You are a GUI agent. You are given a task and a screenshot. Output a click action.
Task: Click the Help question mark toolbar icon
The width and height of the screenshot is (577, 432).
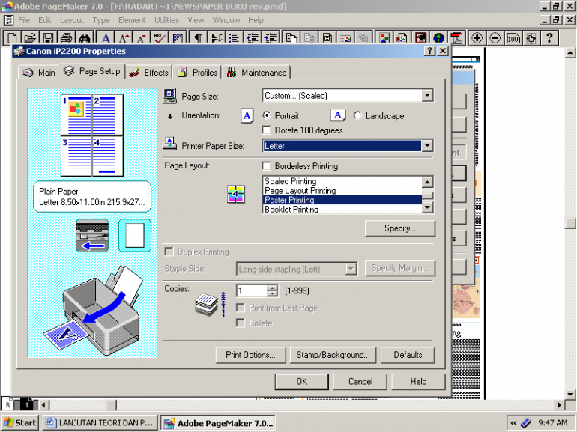549,38
